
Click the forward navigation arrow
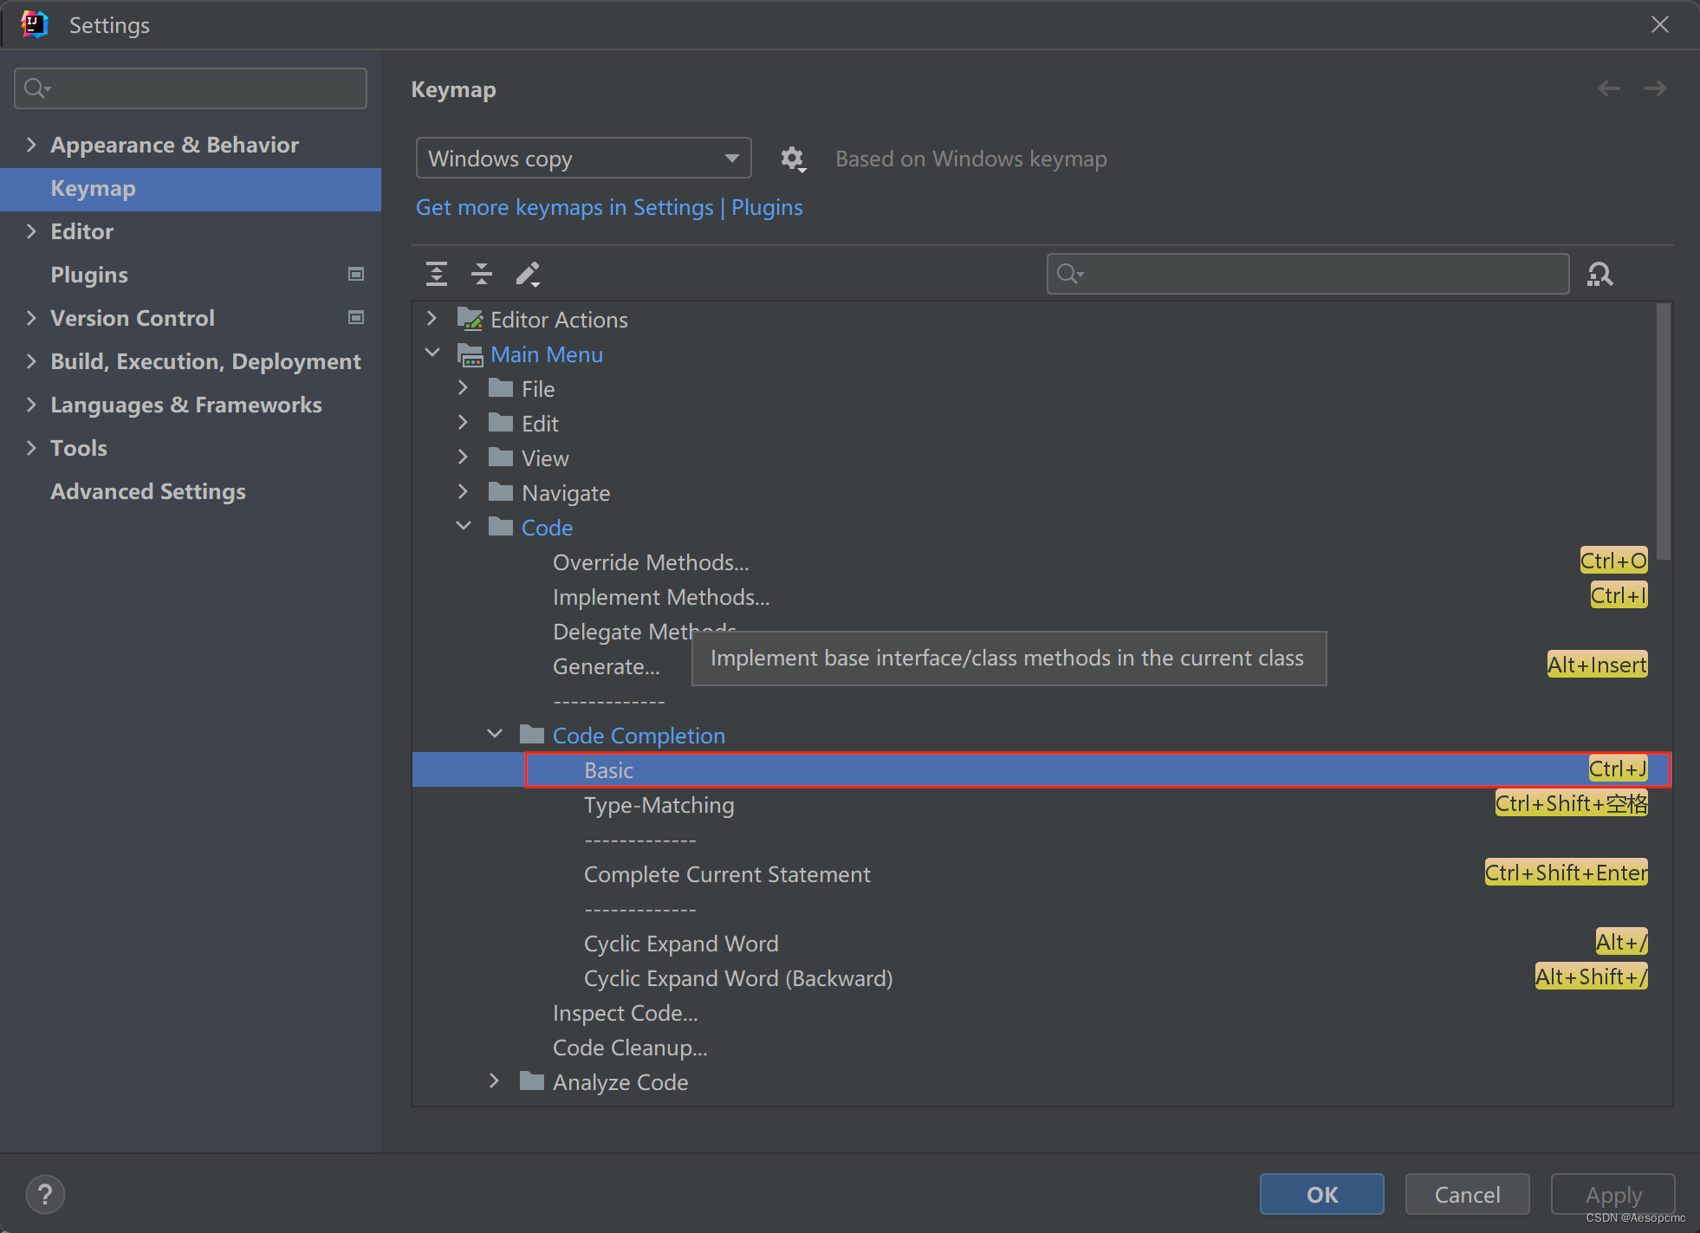click(x=1655, y=88)
